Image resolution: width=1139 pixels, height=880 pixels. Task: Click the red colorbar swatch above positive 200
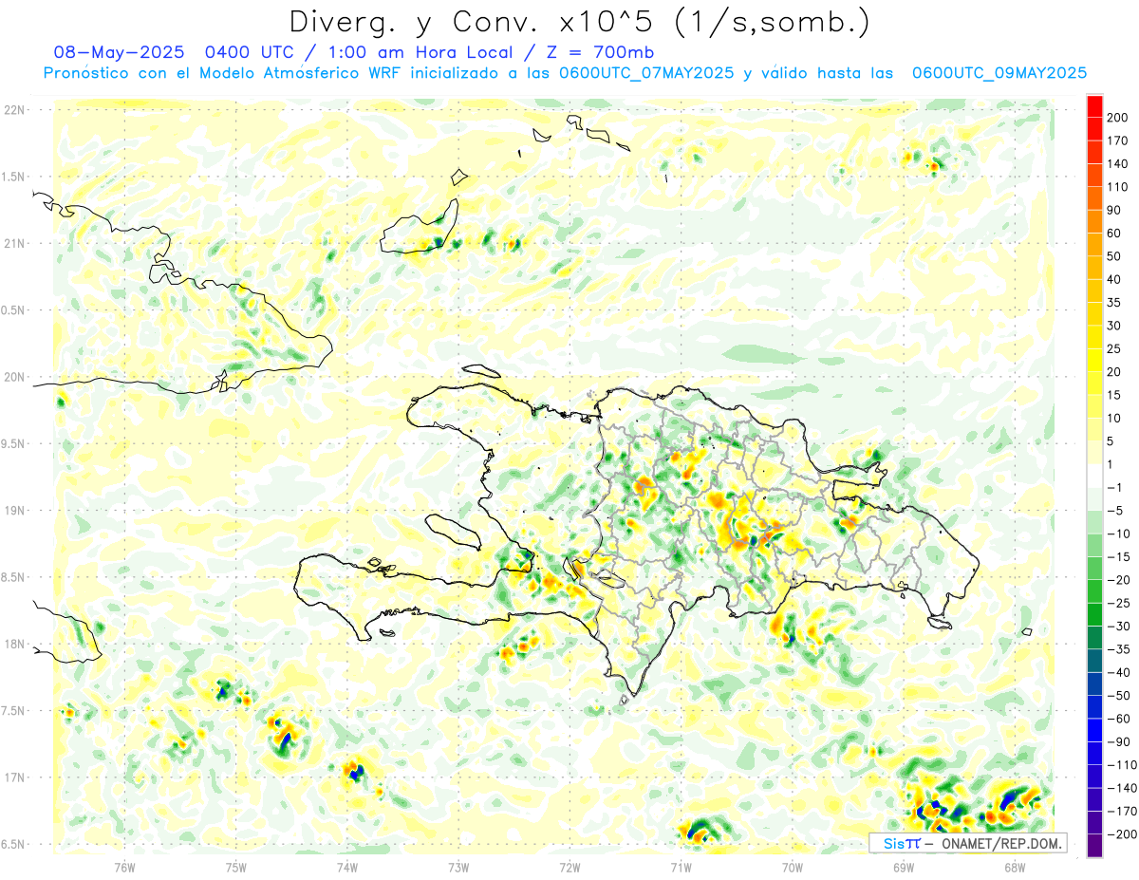[1094, 106]
